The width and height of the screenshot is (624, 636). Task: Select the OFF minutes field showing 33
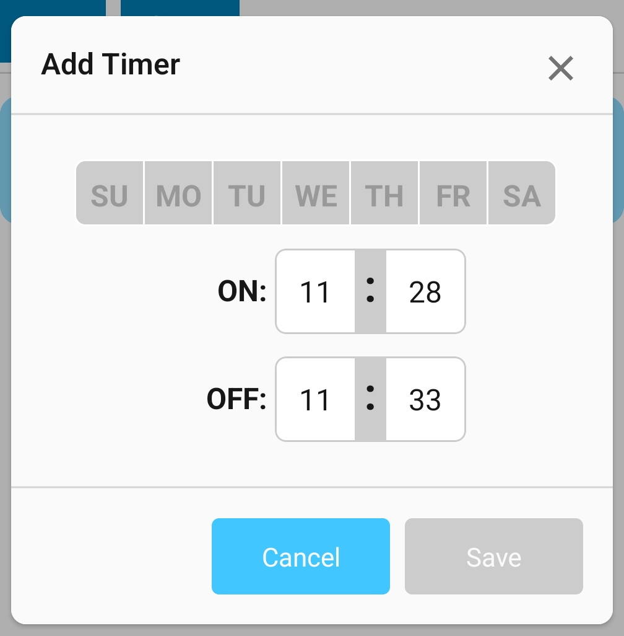[425, 400]
